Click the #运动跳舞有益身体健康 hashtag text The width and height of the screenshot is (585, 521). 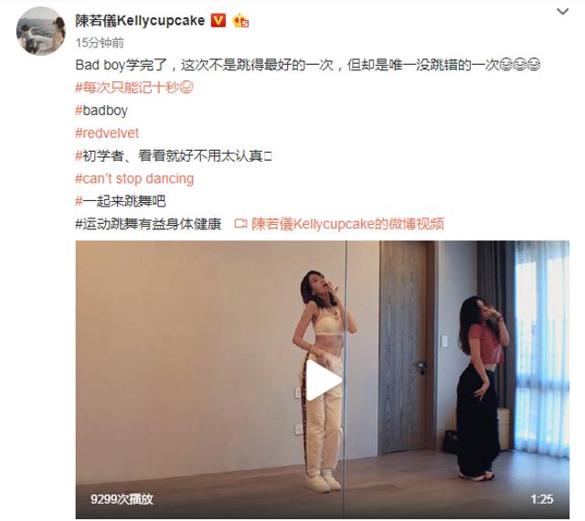pyautogui.click(x=148, y=224)
